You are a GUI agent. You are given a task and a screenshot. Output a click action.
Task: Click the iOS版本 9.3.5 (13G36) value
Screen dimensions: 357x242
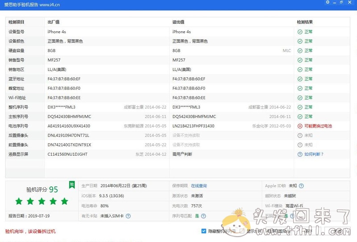click(x=112, y=196)
